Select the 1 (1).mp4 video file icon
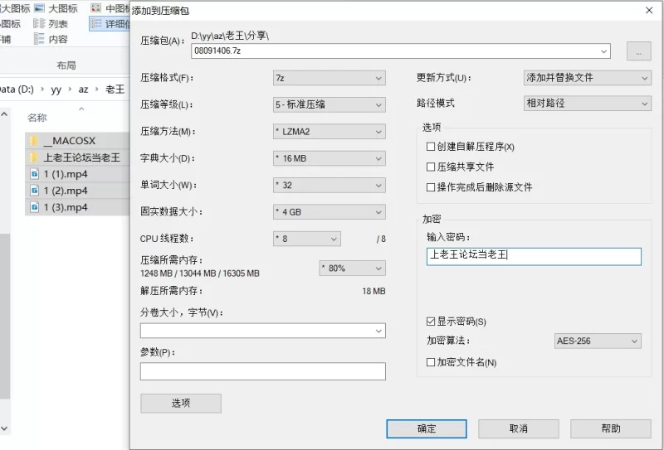Screen dimensions: 664x450 pyautogui.click(x=34, y=174)
